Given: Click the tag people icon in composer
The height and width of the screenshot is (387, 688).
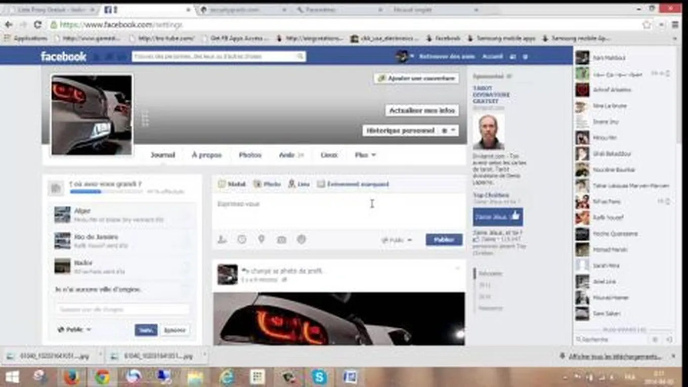Looking at the screenshot, I should pyautogui.click(x=222, y=240).
